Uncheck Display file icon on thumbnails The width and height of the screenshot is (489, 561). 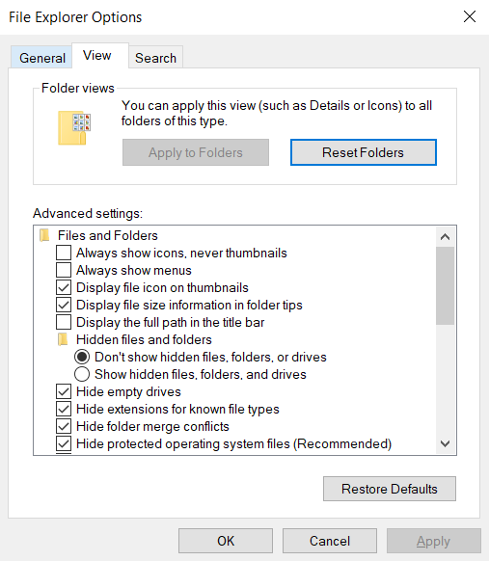coord(64,287)
